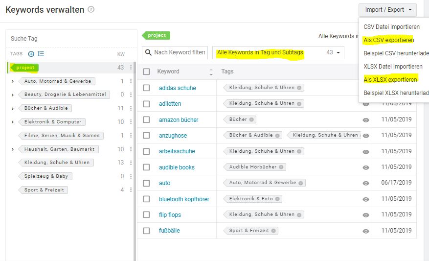Choose CSV Datei importieren
Image resolution: width=429 pixels, height=261 pixels.
[x=391, y=27]
